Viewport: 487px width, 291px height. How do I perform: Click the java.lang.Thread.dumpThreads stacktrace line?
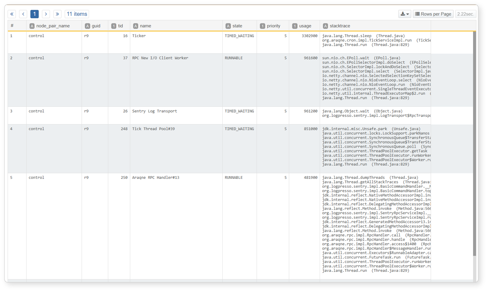370,178
